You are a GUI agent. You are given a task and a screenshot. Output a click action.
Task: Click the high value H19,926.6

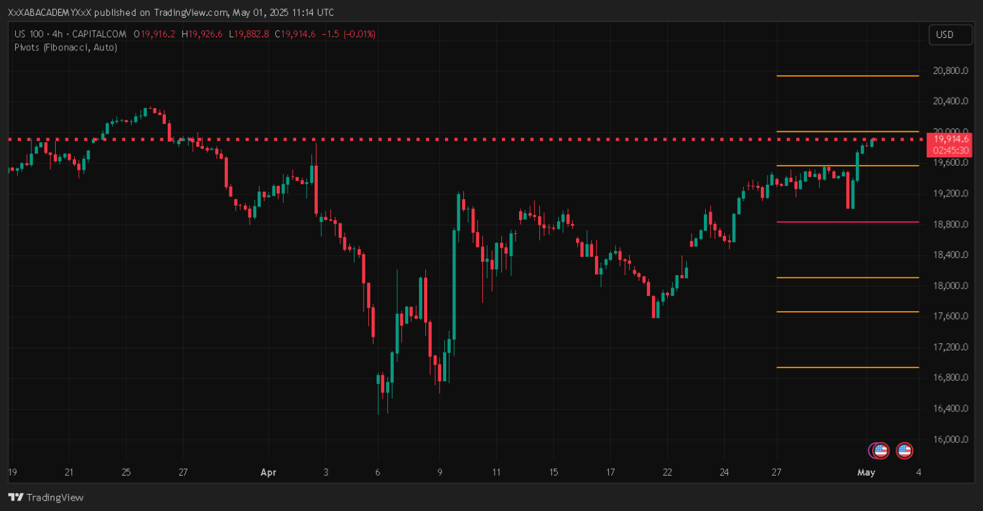[x=202, y=34]
